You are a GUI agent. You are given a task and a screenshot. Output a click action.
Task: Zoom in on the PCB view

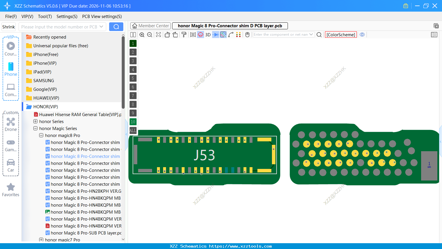point(142,35)
